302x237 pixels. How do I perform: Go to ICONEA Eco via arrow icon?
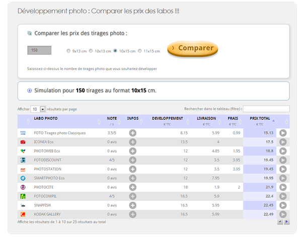pos(283,142)
